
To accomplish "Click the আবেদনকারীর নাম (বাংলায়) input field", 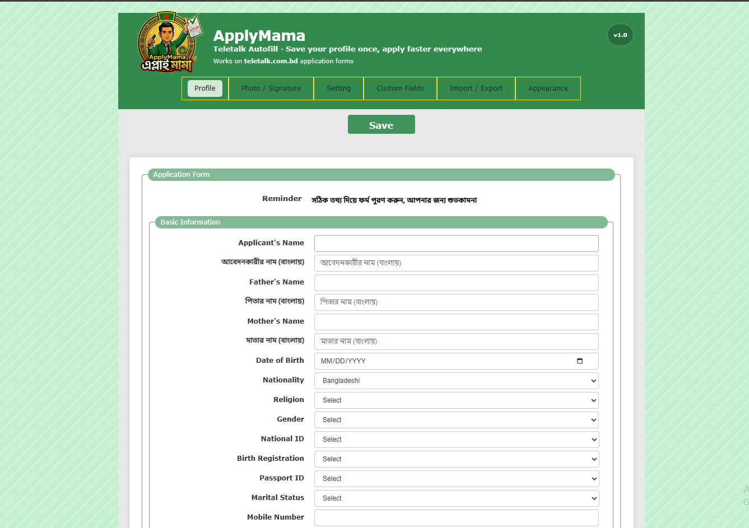I will point(457,263).
